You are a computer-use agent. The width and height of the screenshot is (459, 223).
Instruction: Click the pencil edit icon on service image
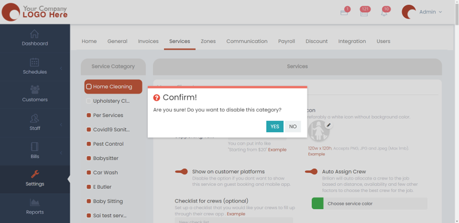click(329, 125)
